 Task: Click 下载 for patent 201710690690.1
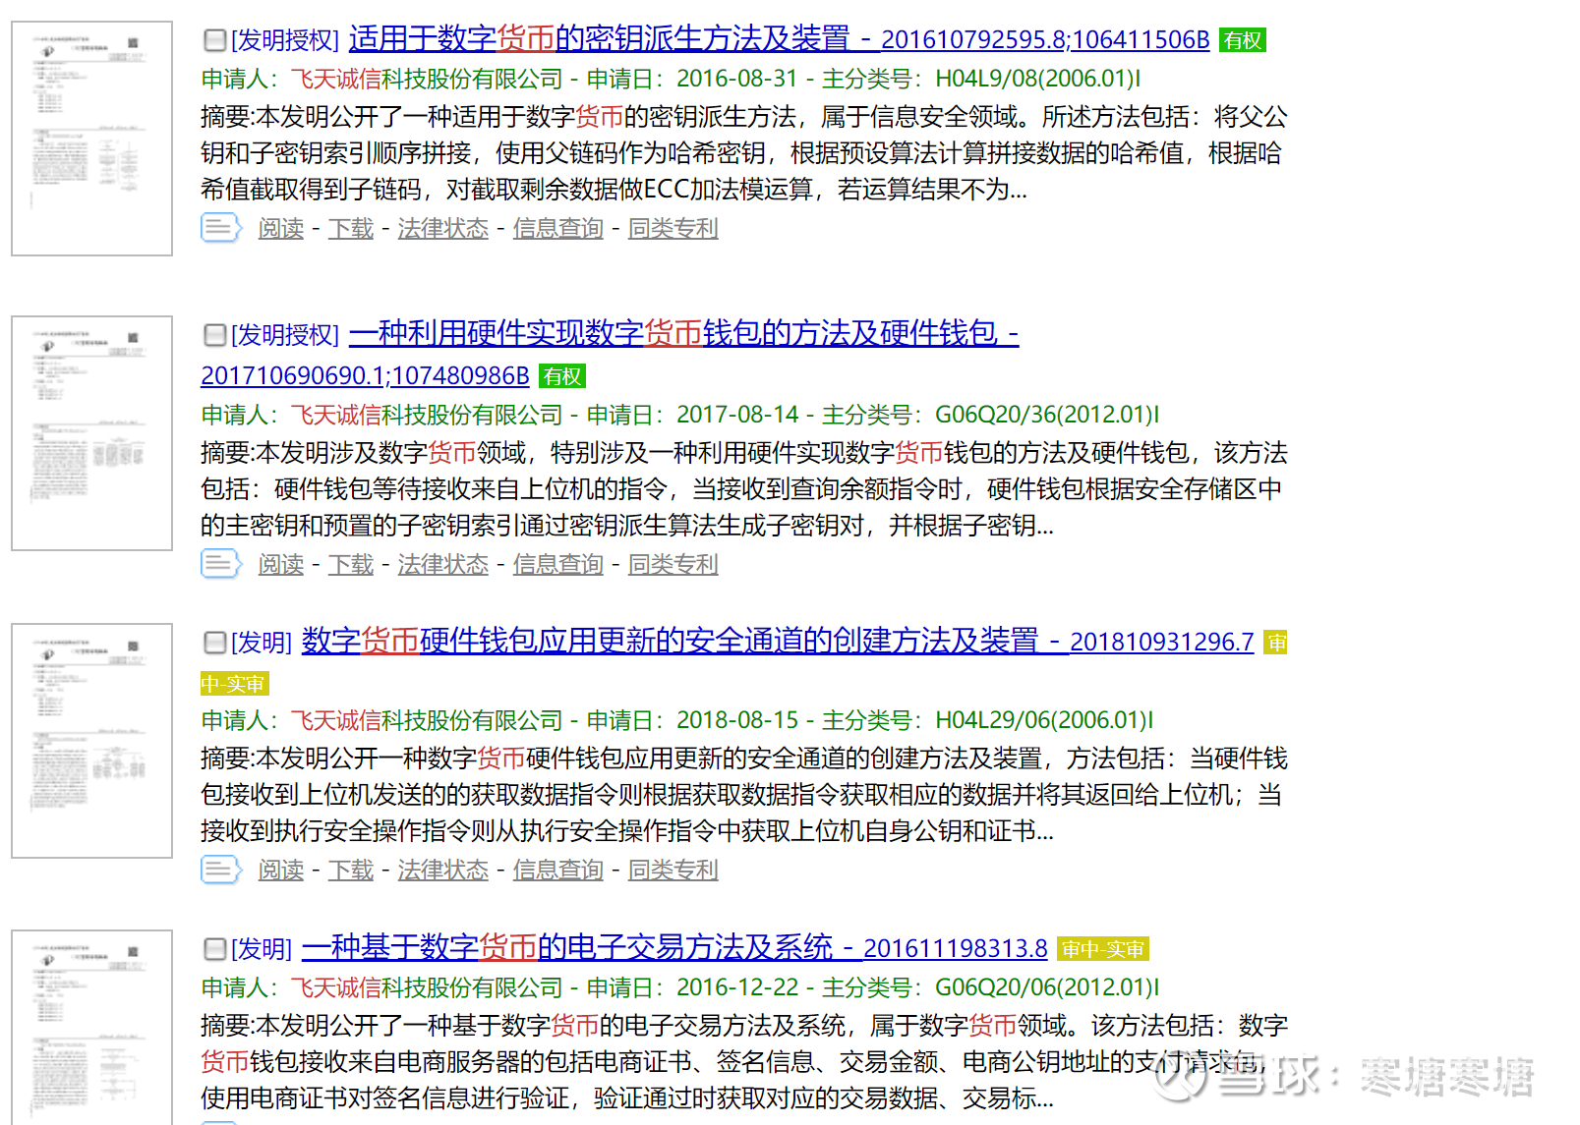351,565
